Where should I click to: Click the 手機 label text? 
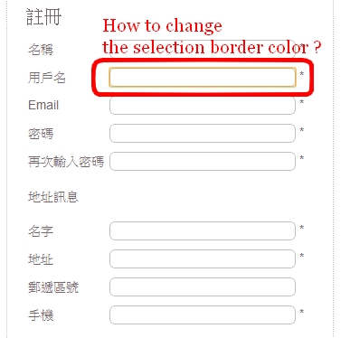click(x=41, y=315)
